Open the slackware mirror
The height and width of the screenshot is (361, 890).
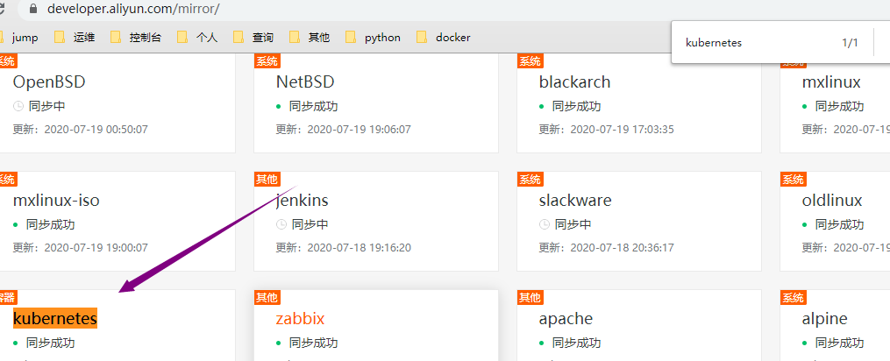[x=575, y=201]
